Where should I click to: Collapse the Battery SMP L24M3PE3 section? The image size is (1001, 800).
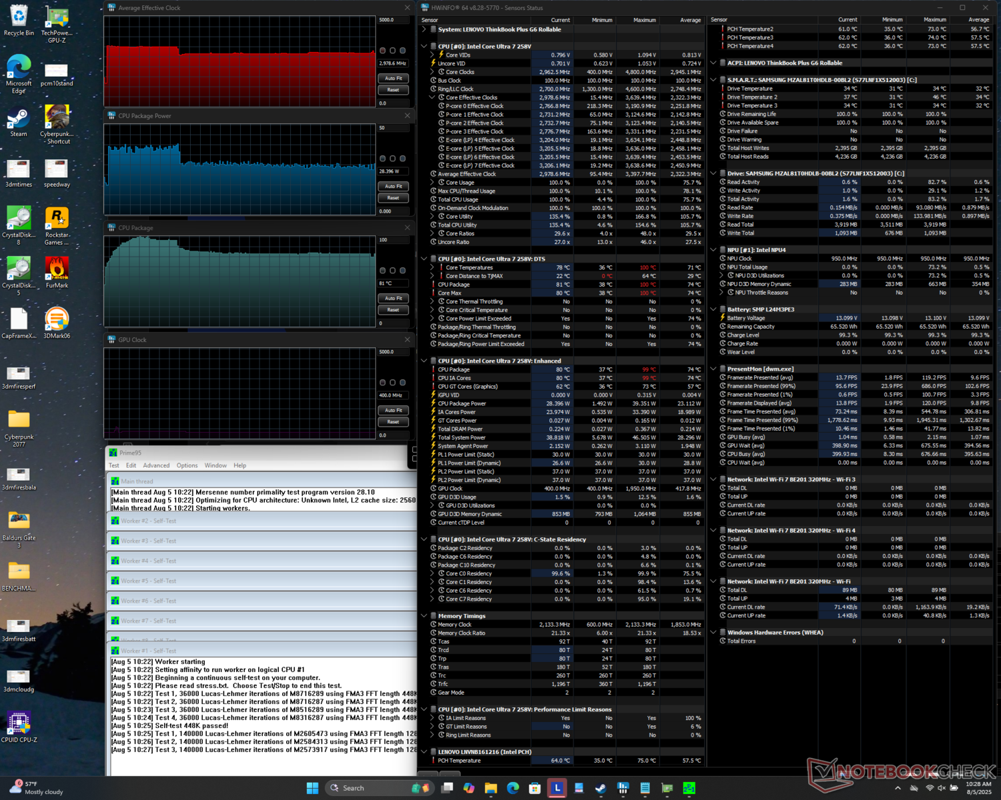(713, 309)
